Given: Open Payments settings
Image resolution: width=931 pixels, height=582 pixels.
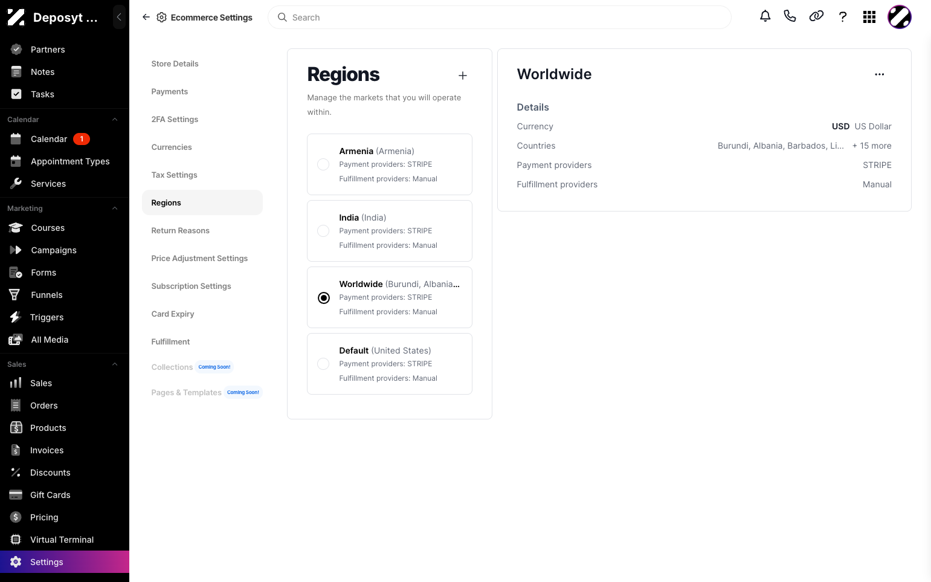Looking at the screenshot, I should coord(169,92).
